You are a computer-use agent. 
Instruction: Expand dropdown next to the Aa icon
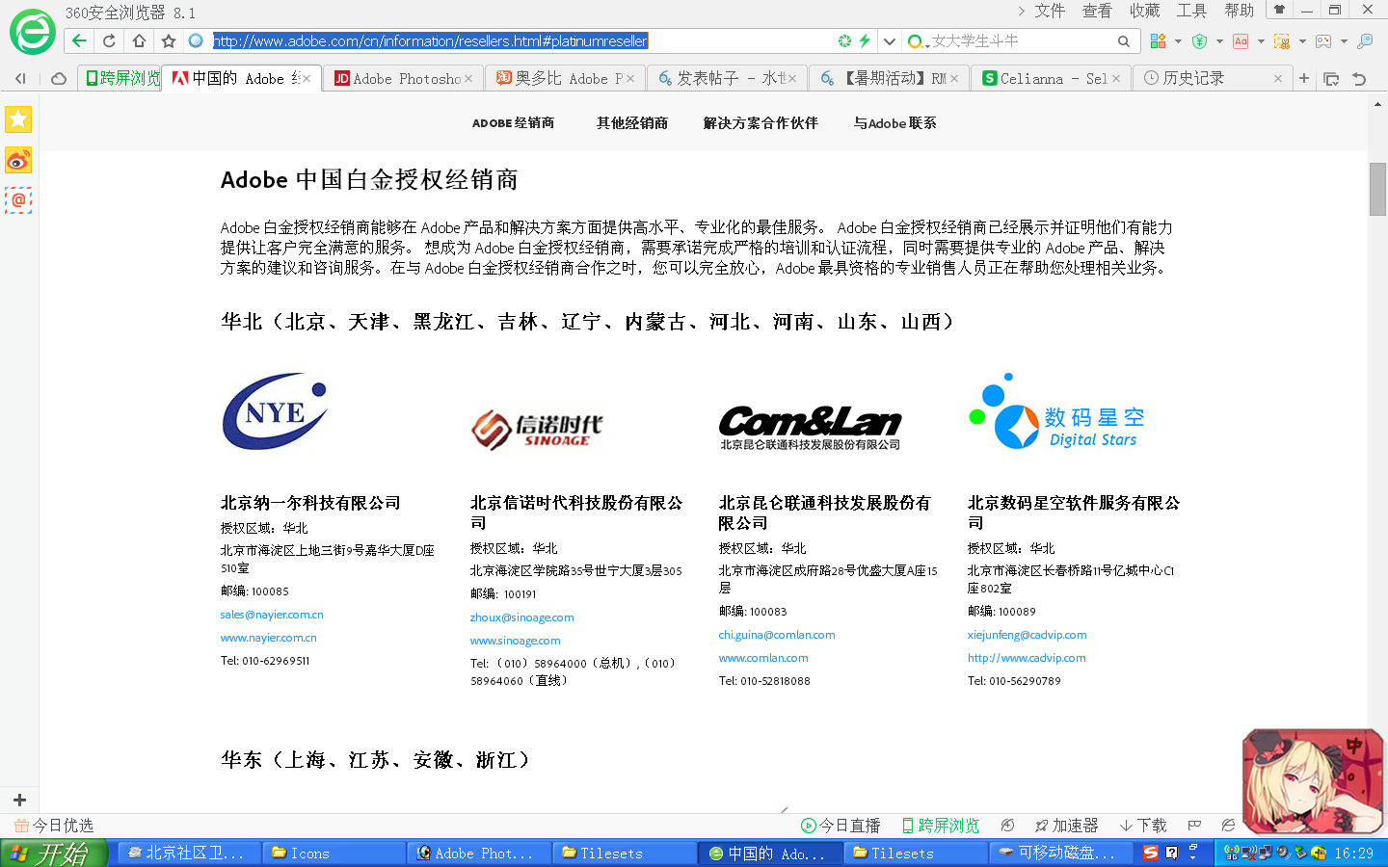tap(1261, 41)
